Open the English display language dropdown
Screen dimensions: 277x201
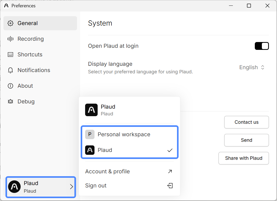252,67
